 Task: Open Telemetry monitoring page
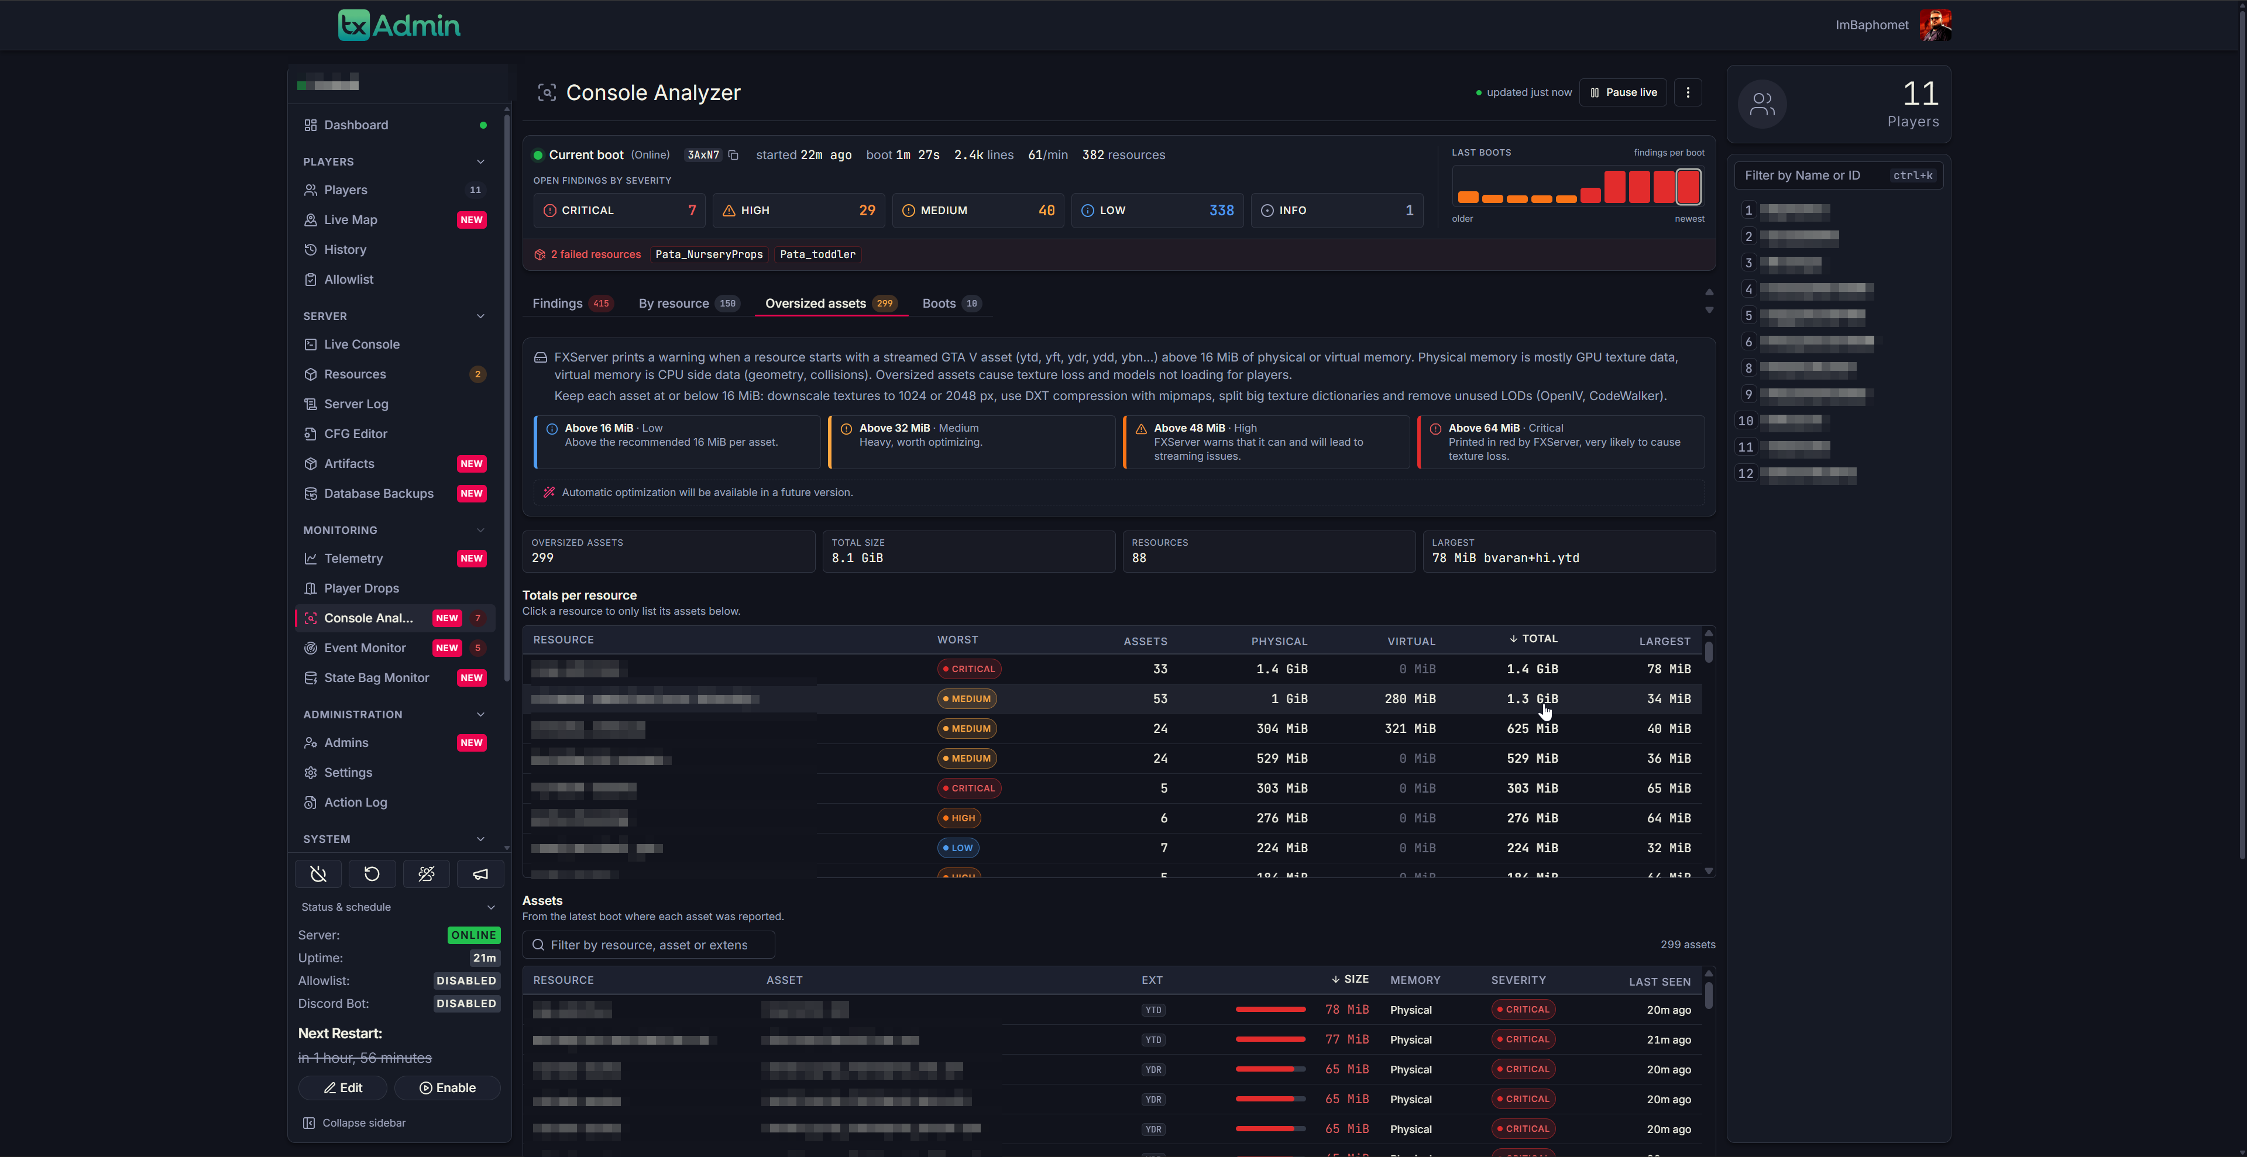395,559
